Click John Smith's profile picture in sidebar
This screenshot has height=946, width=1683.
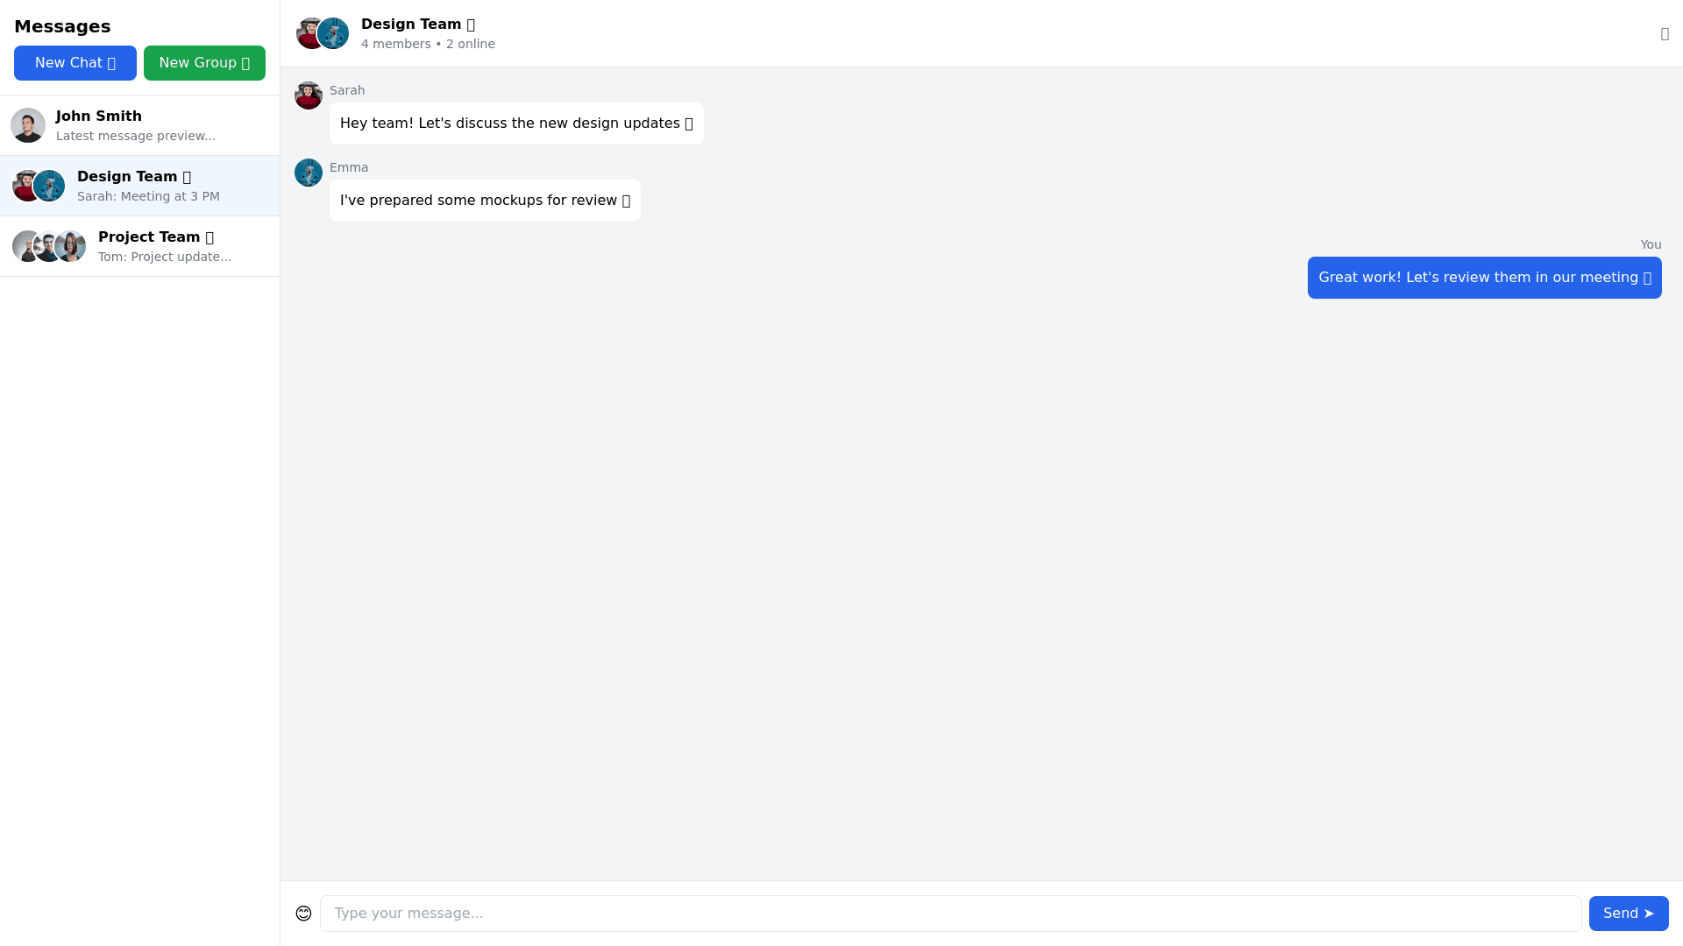(28, 125)
